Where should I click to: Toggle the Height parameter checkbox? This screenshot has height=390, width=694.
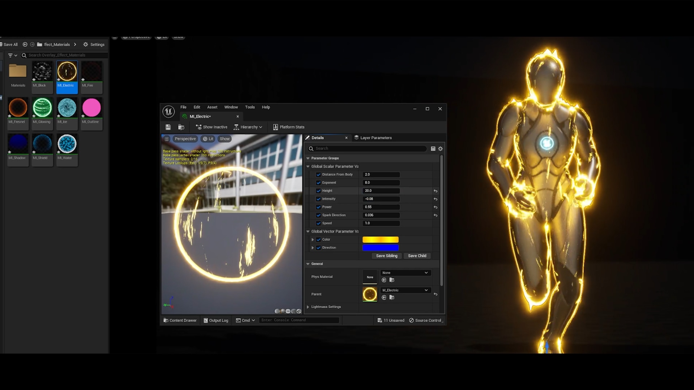click(319, 191)
